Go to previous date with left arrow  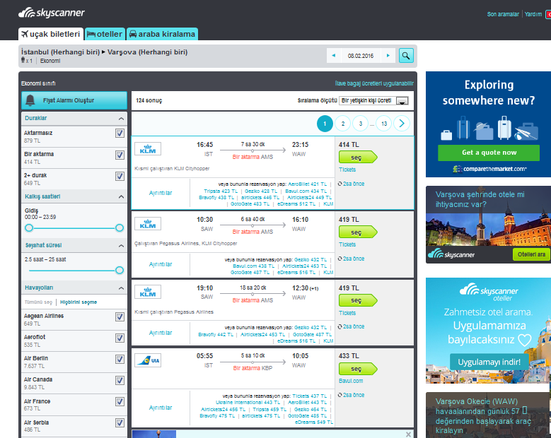[x=333, y=55]
